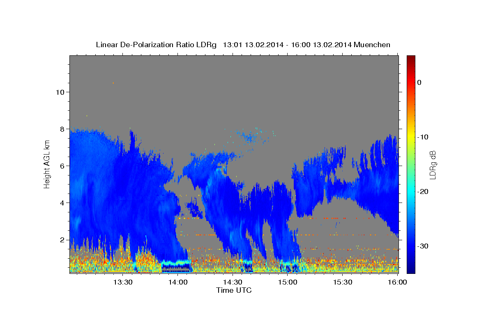The width and height of the screenshot is (493, 328).
Task: Click the height tick label '2'
Action: pos(62,239)
